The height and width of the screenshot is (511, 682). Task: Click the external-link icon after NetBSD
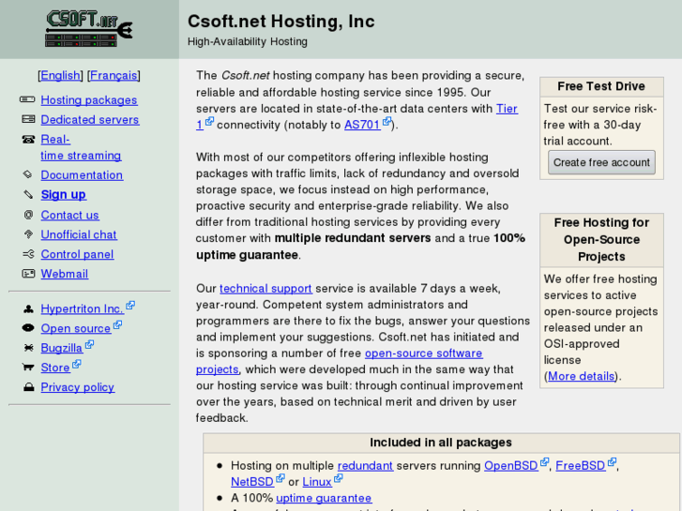click(280, 478)
